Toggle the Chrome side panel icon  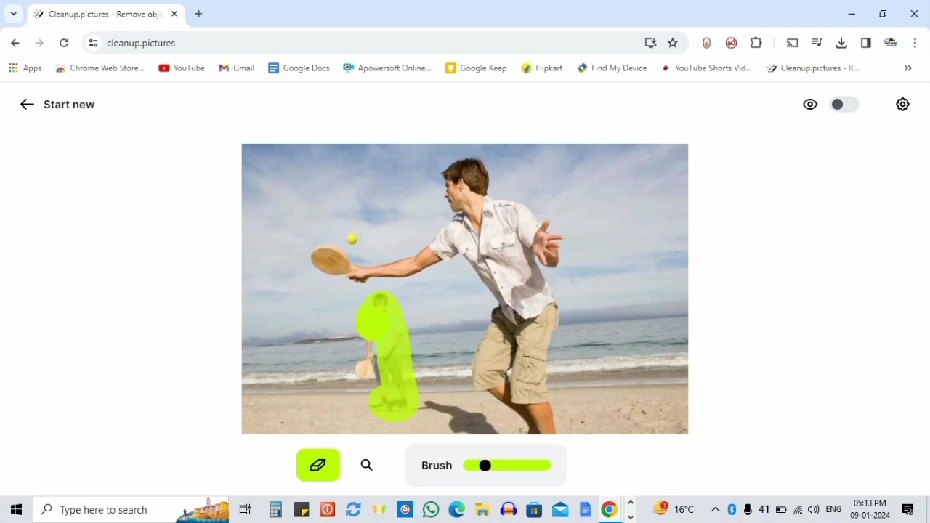point(865,43)
